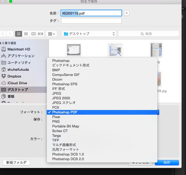Image resolution: width=186 pixels, height=175 pixels.
Task: Choose BMP format
Action: point(102,70)
